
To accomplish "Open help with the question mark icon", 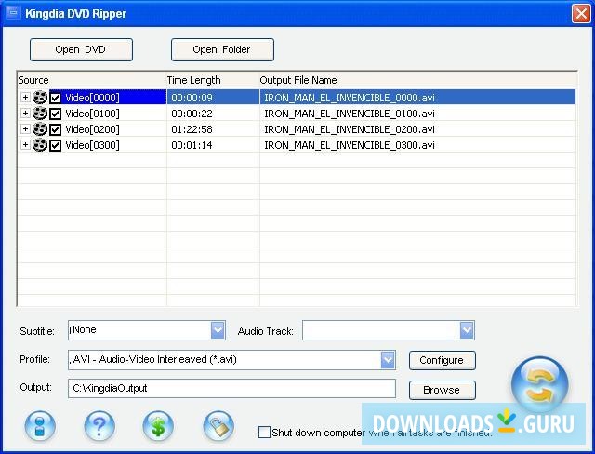I will pyautogui.click(x=99, y=426).
